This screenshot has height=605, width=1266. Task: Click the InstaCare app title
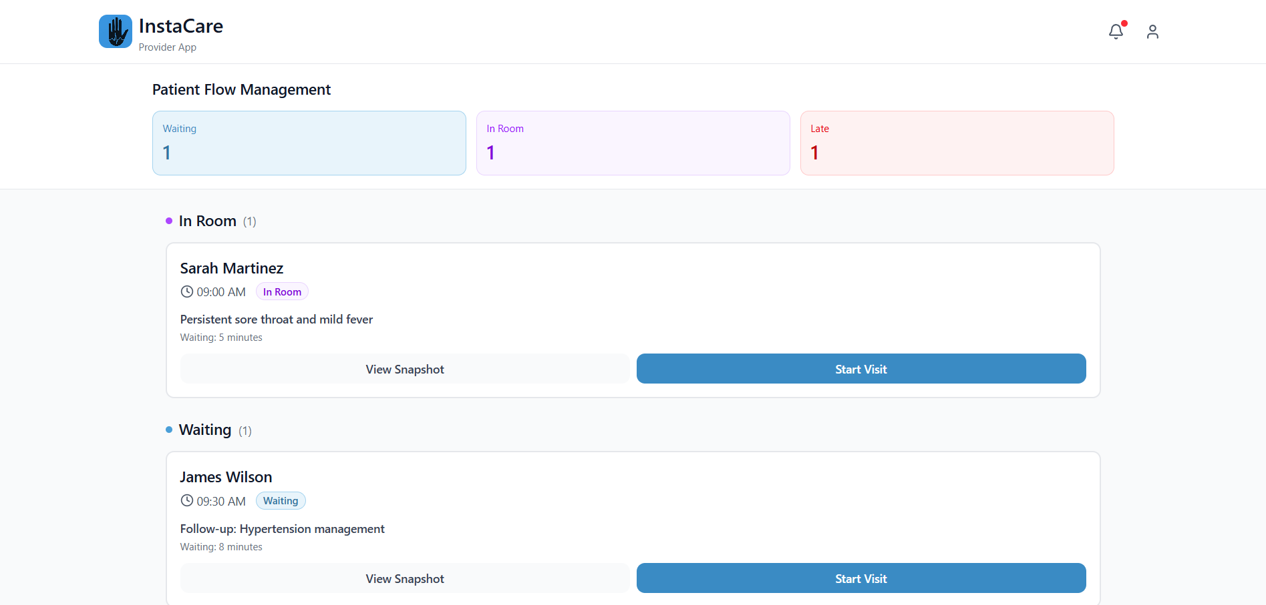[181, 26]
